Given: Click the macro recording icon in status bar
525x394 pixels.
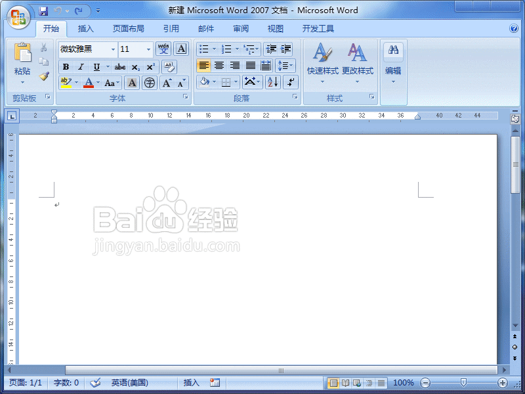Looking at the screenshot, I should (x=215, y=382).
